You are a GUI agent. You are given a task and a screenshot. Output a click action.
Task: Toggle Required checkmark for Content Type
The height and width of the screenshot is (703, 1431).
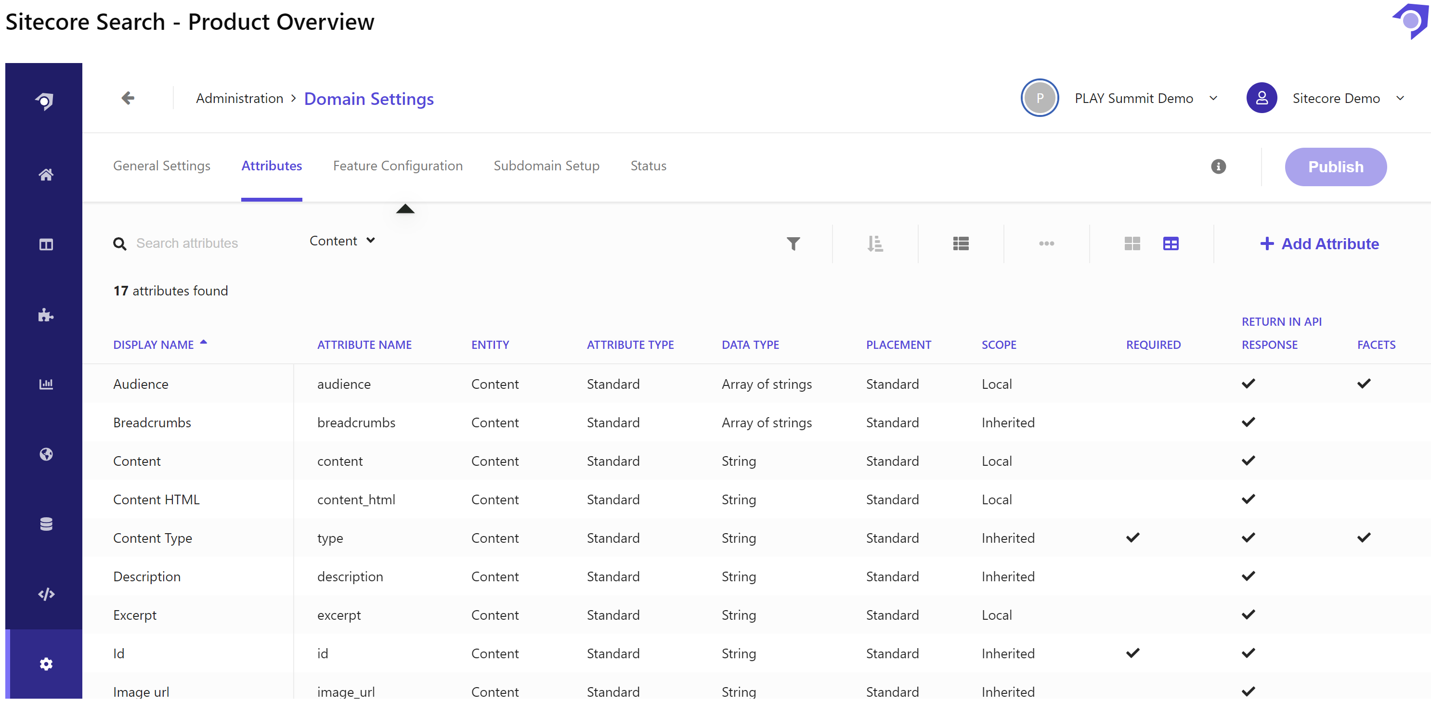[1132, 537]
